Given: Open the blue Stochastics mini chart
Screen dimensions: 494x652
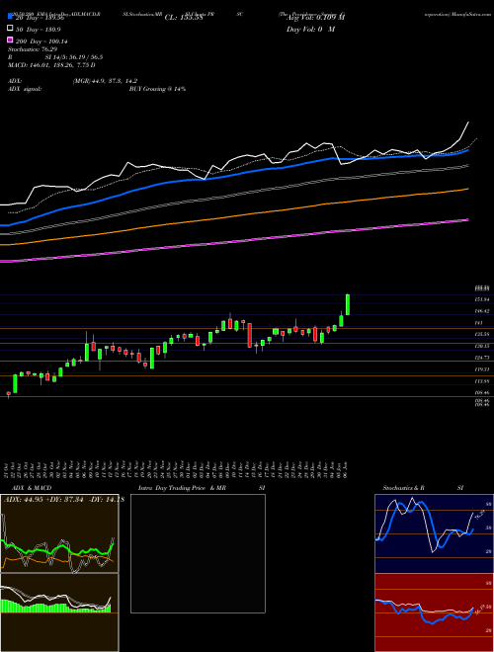Looking at the screenshot, I should point(434,533).
